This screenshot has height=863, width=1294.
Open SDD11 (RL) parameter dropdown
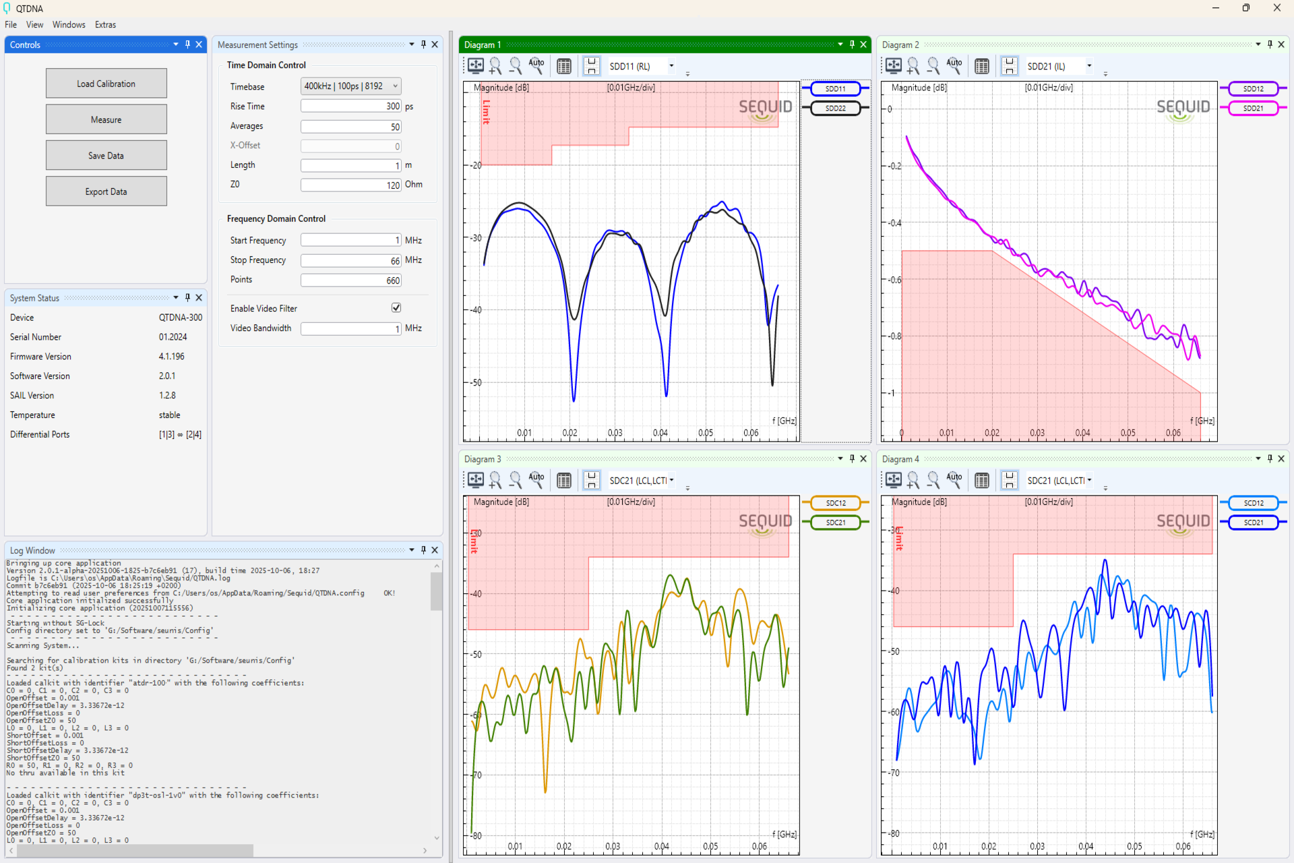(x=671, y=65)
